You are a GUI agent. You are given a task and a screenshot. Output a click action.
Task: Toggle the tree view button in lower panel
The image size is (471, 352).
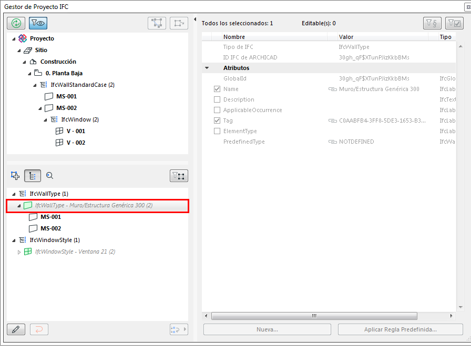[33, 176]
